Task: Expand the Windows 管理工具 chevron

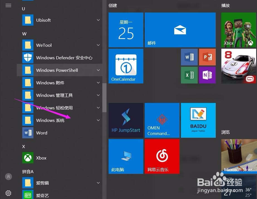Action: [x=98, y=95]
